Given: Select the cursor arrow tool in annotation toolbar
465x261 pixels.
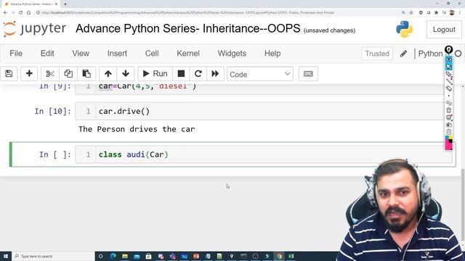Looking at the screenshot, I should click(449, 67).
